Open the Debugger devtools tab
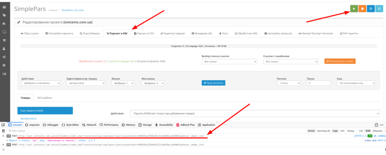This screenshot has width=386, height=155. 51,125
